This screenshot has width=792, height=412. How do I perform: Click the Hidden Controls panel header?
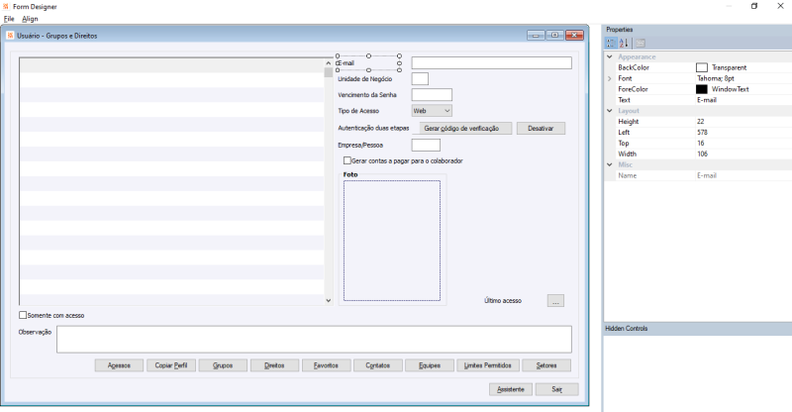(698, 328)
